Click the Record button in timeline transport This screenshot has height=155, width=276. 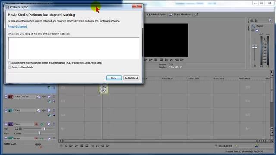pos(61,146)
